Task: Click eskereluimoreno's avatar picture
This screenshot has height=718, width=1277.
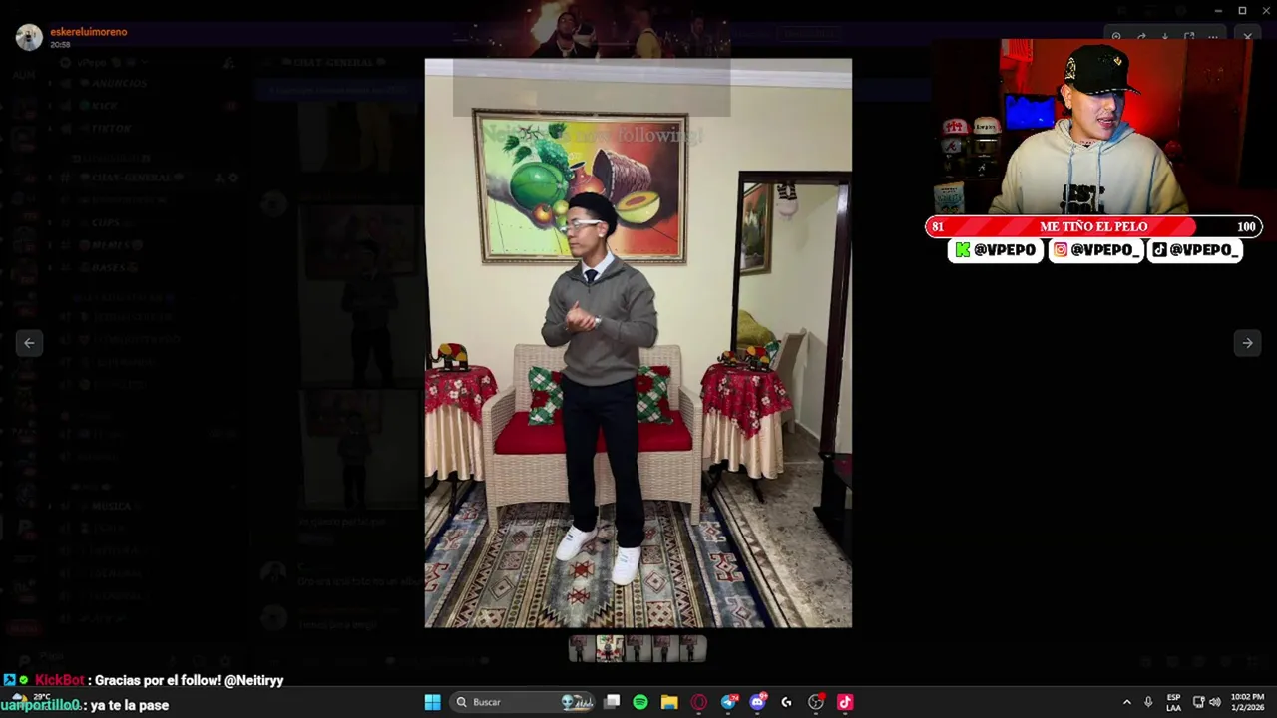Action: pyautogui.click(x=29, y=37)
